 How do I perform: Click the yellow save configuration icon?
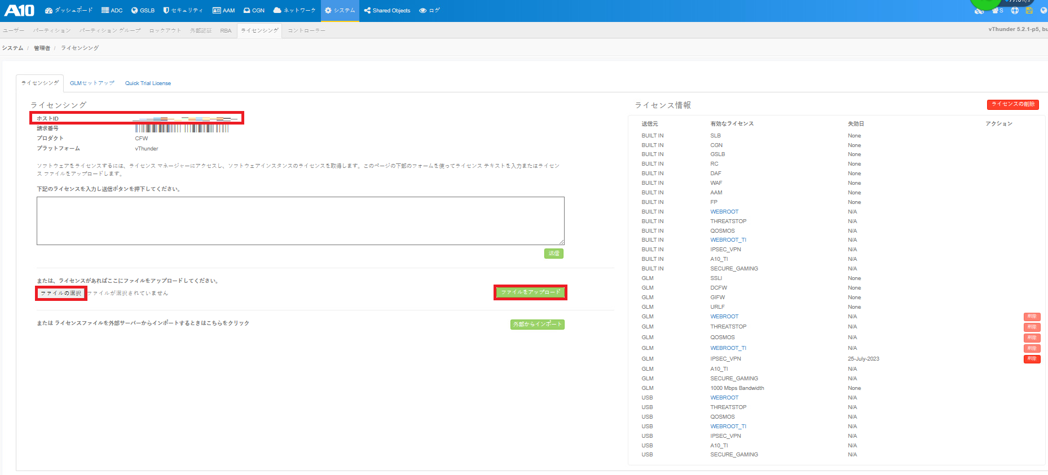pyautogui.click(x=1029, y=11)
